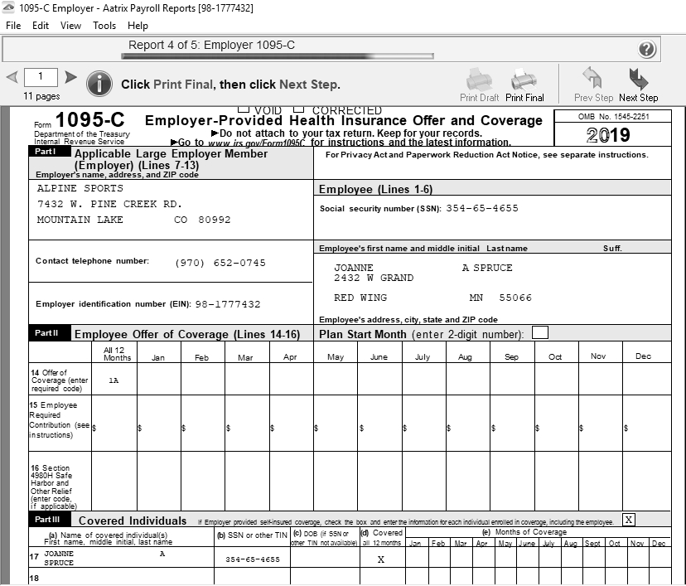Check the VOID checkbox

point(244,109)
